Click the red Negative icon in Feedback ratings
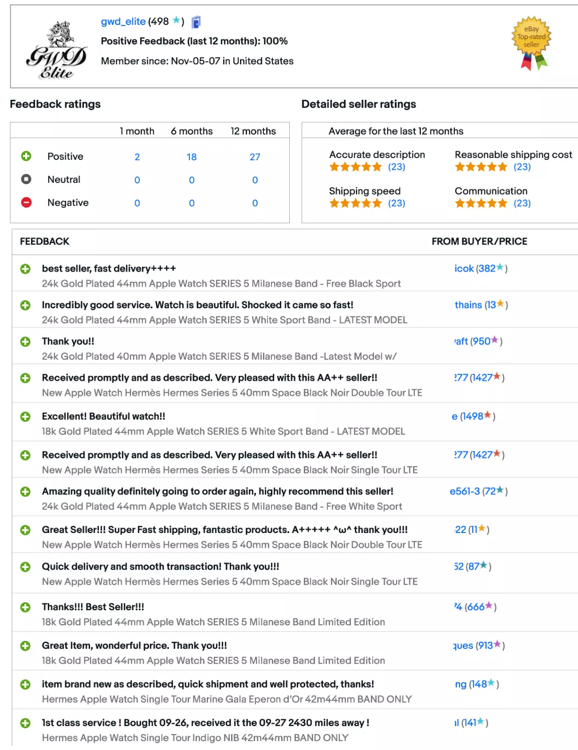This screenshot has width=578, height=750. (26, 202)
